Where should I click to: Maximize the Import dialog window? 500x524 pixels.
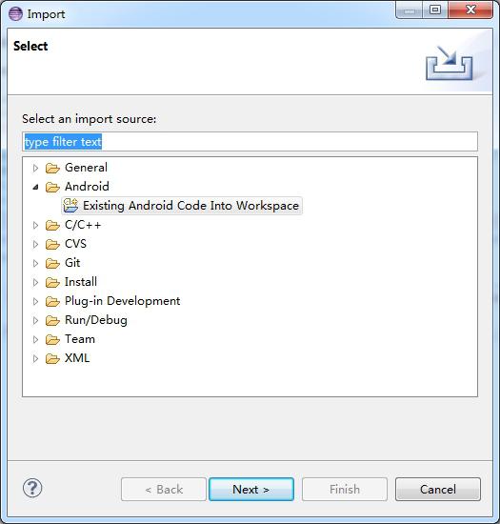[435, 10]
